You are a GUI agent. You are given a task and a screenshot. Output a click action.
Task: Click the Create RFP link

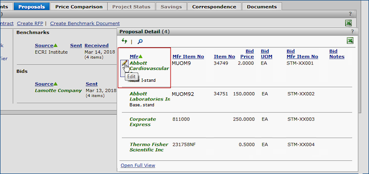point(30,24)
